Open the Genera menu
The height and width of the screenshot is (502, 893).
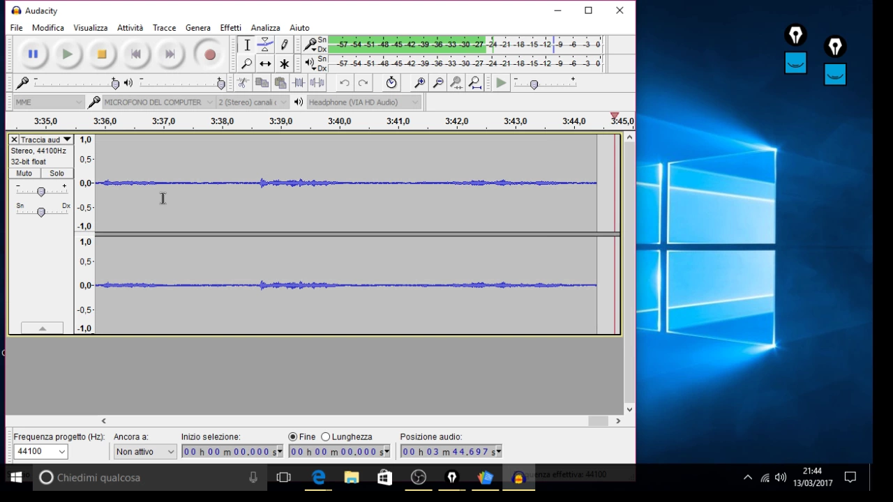(x=198, y=28)
